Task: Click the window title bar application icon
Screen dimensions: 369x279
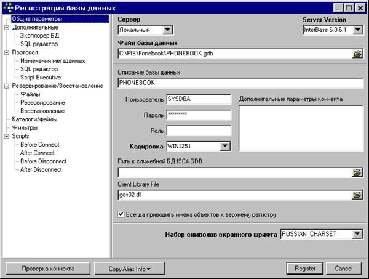Action: coord(7,8)
